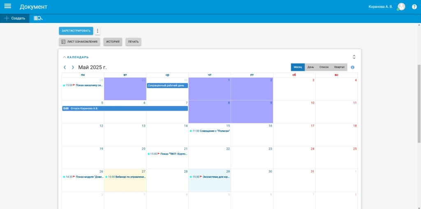421x209 pixels.
Task: Open the hamburger main menu
Action: point(7,7)
